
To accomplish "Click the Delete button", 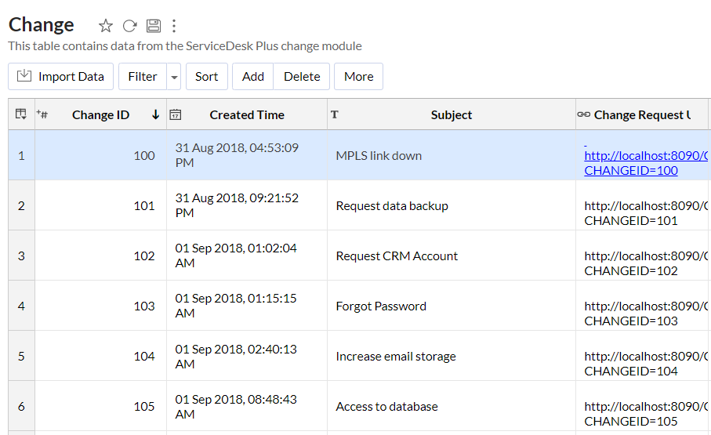I will click(302, 77).
